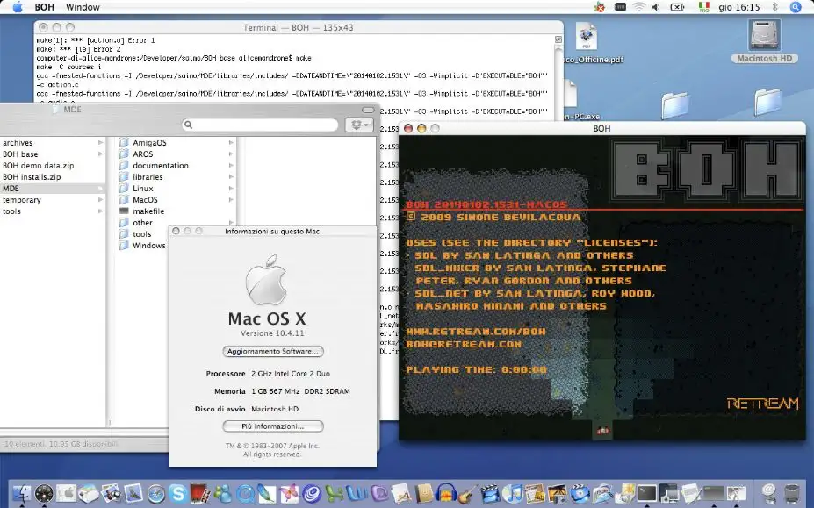Expand the temporary folder arrow
The image size is (814, 508).
100,200
